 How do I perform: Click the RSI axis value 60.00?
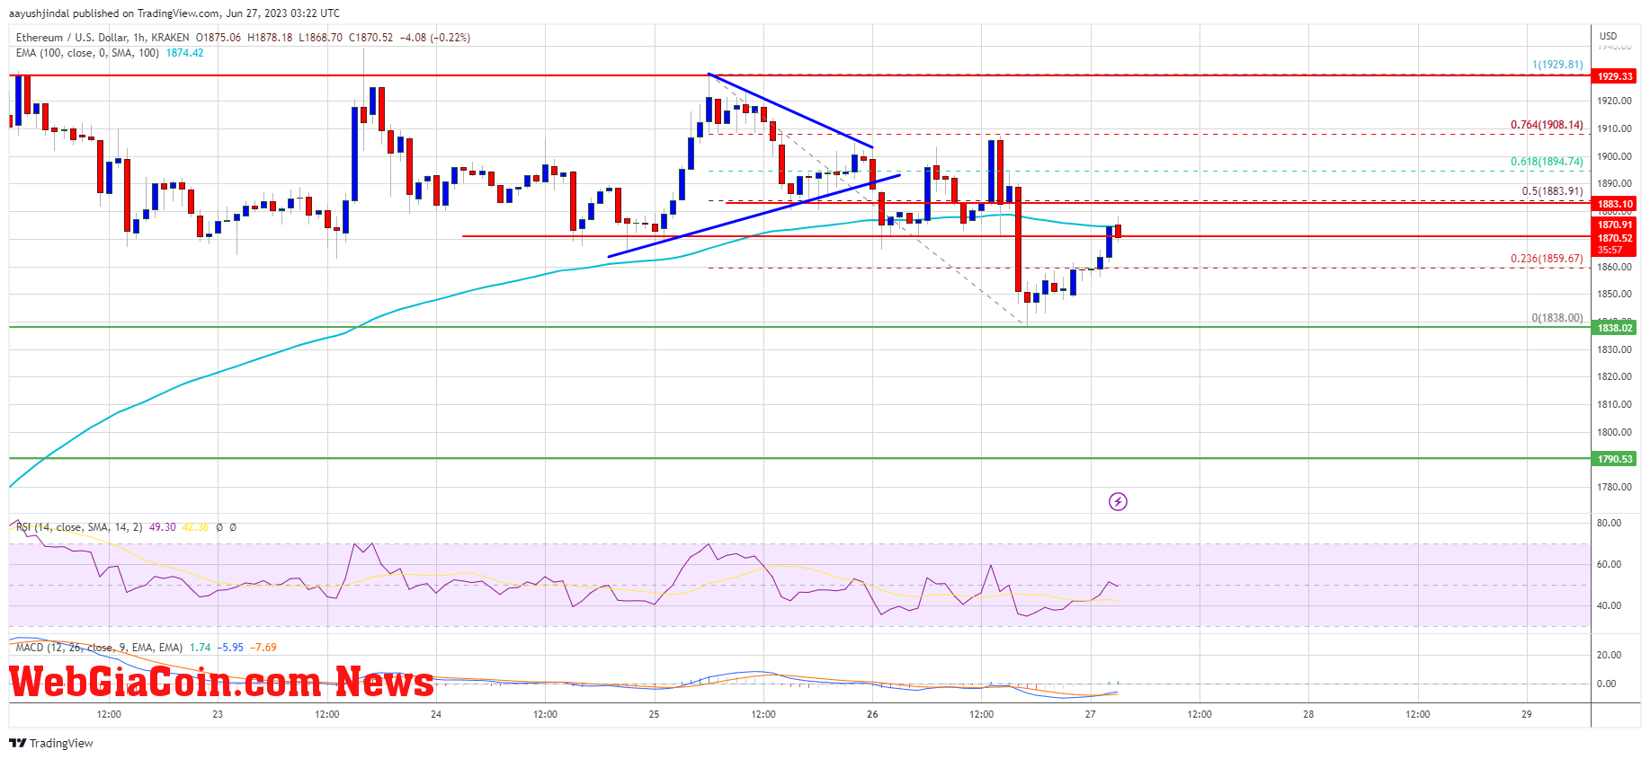tap(1609, 564)
